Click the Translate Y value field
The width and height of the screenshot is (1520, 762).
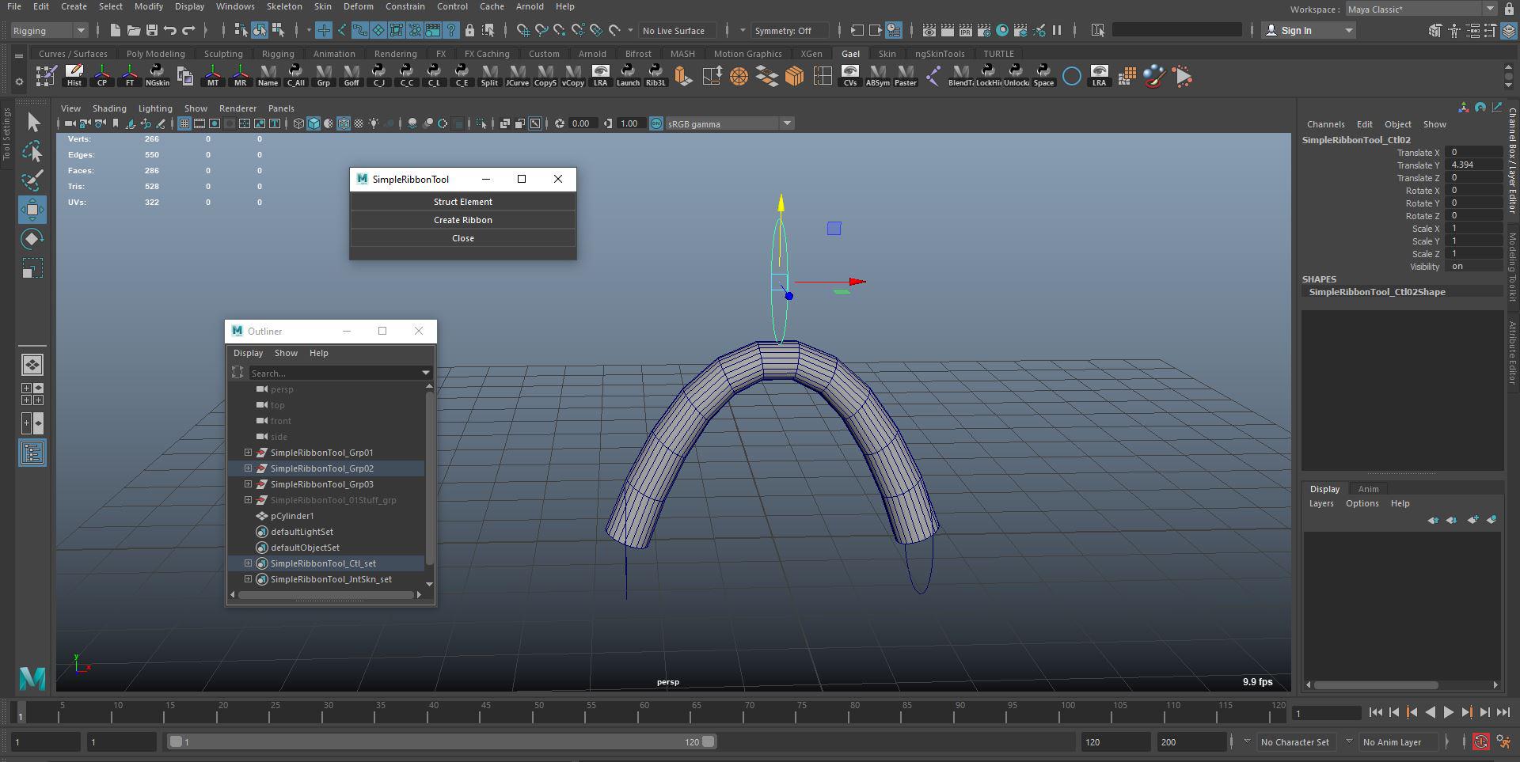[1472, 165]
